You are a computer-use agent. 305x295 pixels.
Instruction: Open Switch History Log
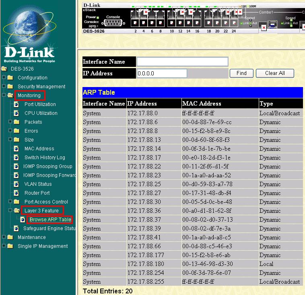tap(45, 158)
